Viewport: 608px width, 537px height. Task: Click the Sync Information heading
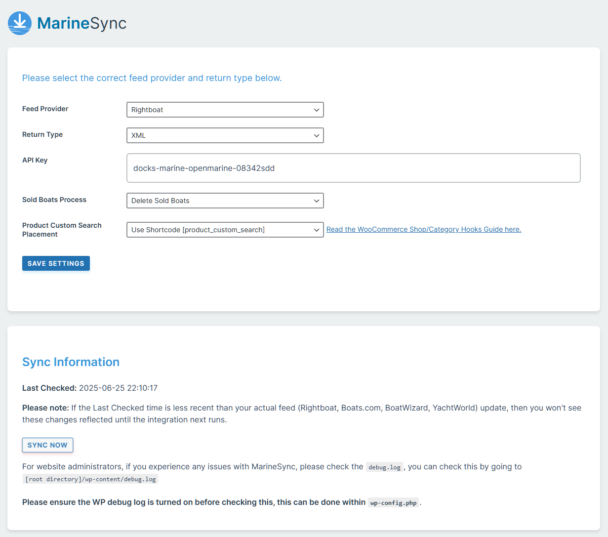(71, 362)
